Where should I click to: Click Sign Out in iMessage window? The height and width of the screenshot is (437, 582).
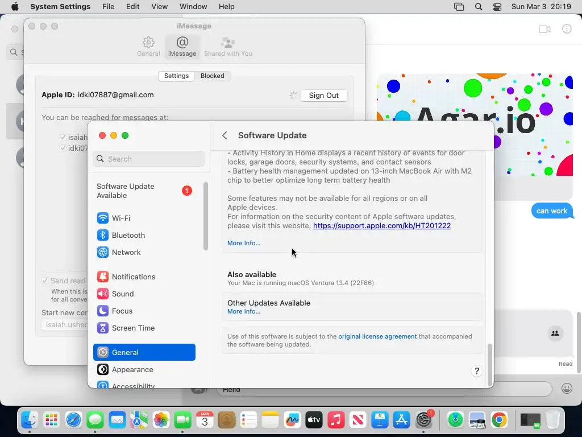[x=323, y=96]
